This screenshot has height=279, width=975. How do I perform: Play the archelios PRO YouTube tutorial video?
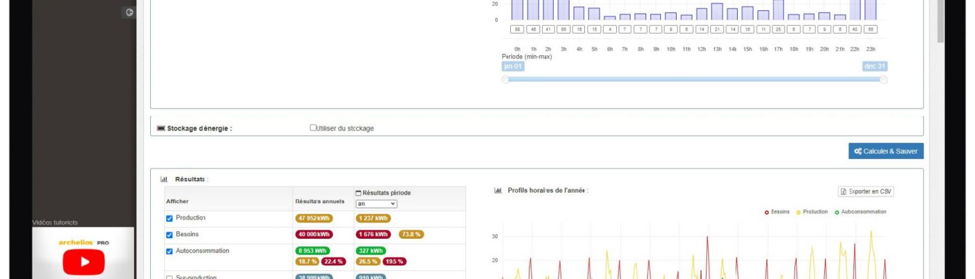(84, 262)
